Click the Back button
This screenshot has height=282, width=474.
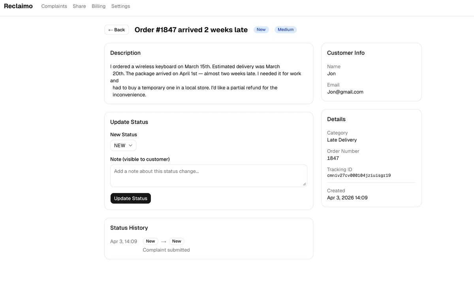pyautogui.click(x=117, y=30)
